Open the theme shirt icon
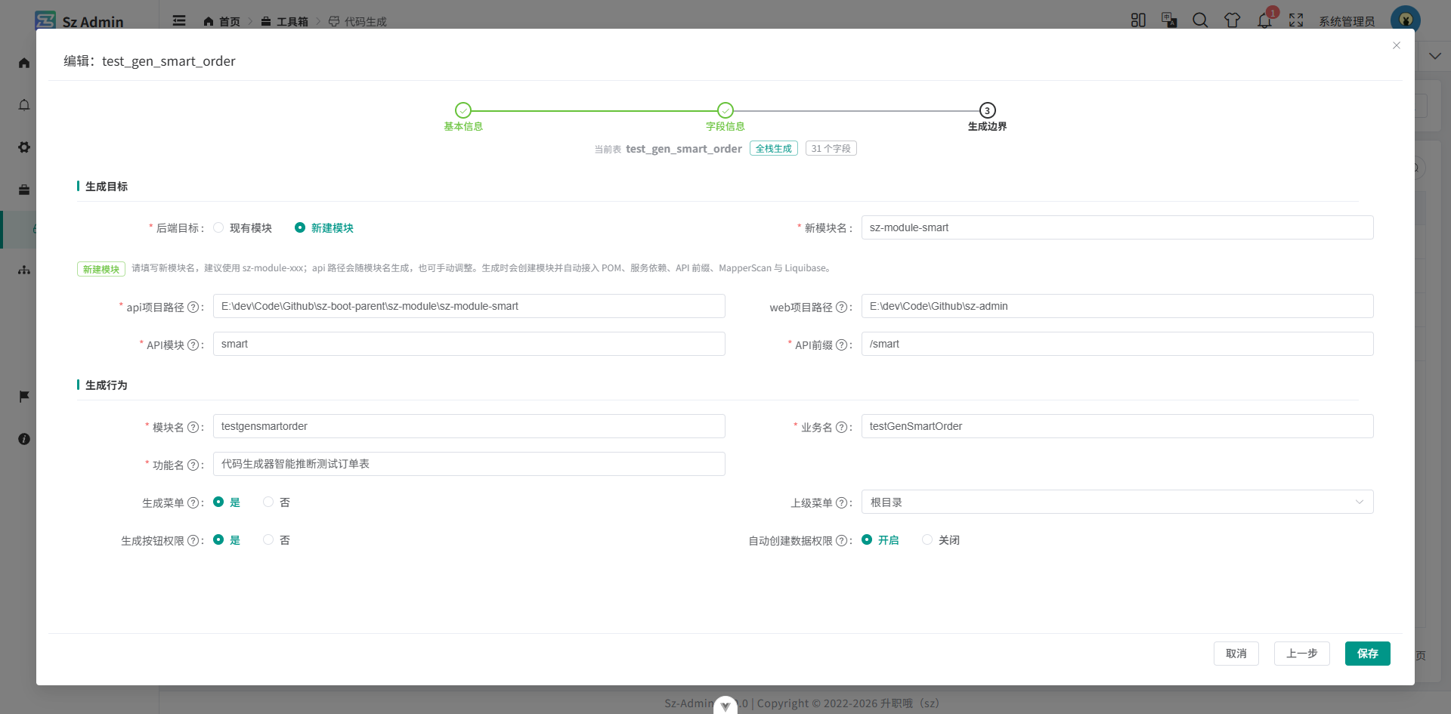Viewport: 1451px width, 714px height. pyautogui.click(x=1233, y=20)
